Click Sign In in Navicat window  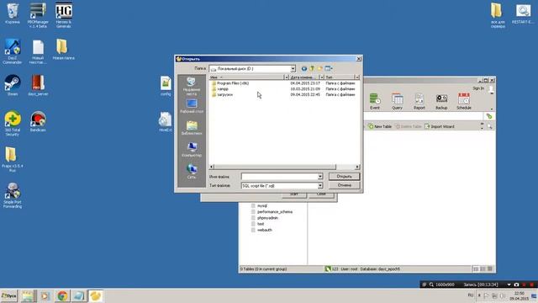coord(478,88)
